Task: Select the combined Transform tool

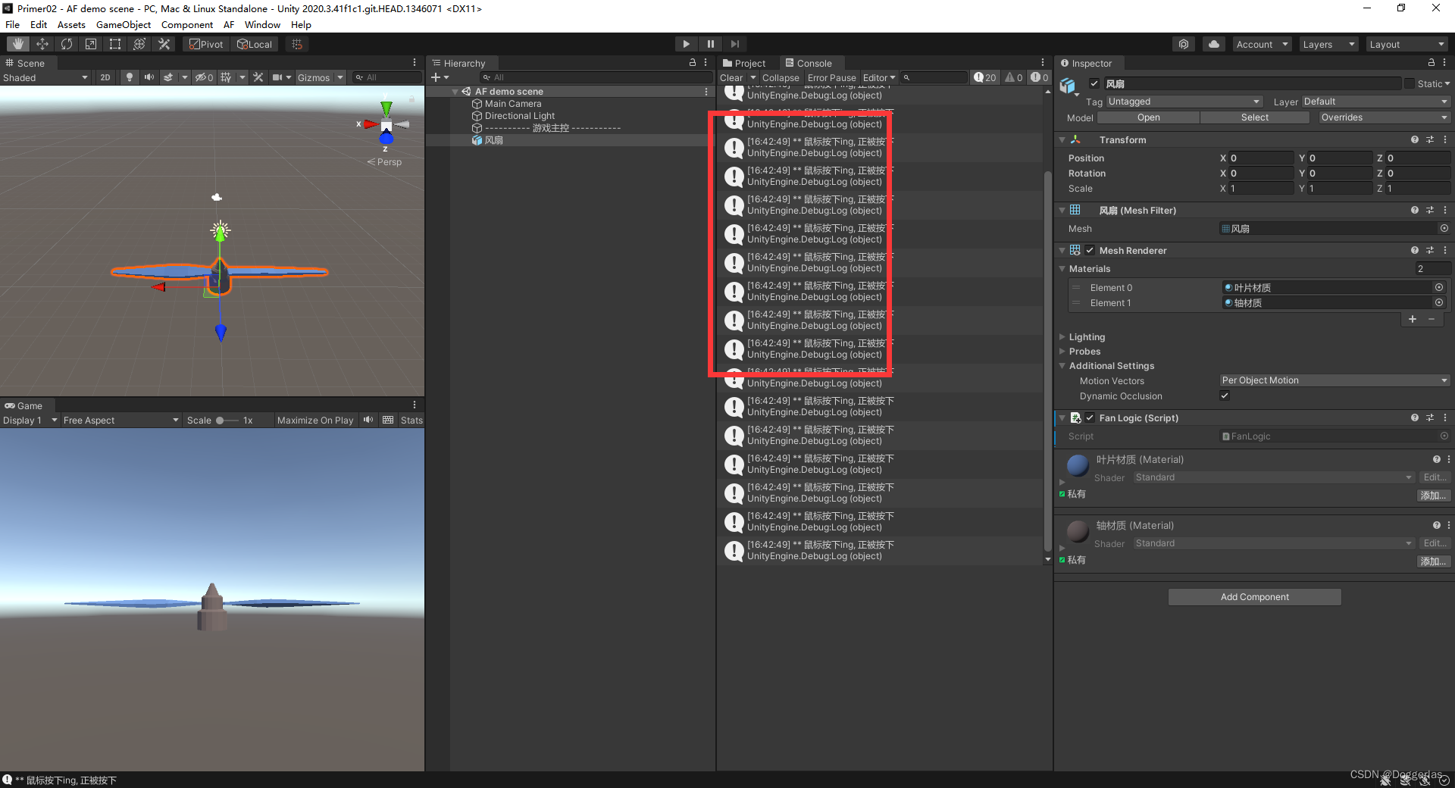Action: pyautogui.click(x=139, y=44)
